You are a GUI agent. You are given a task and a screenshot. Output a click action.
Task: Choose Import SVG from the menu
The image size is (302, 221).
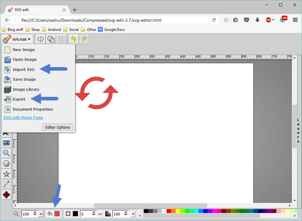tap(23, 69)
